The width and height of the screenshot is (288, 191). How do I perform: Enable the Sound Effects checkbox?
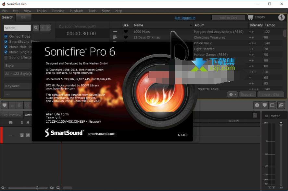point(6,57)
